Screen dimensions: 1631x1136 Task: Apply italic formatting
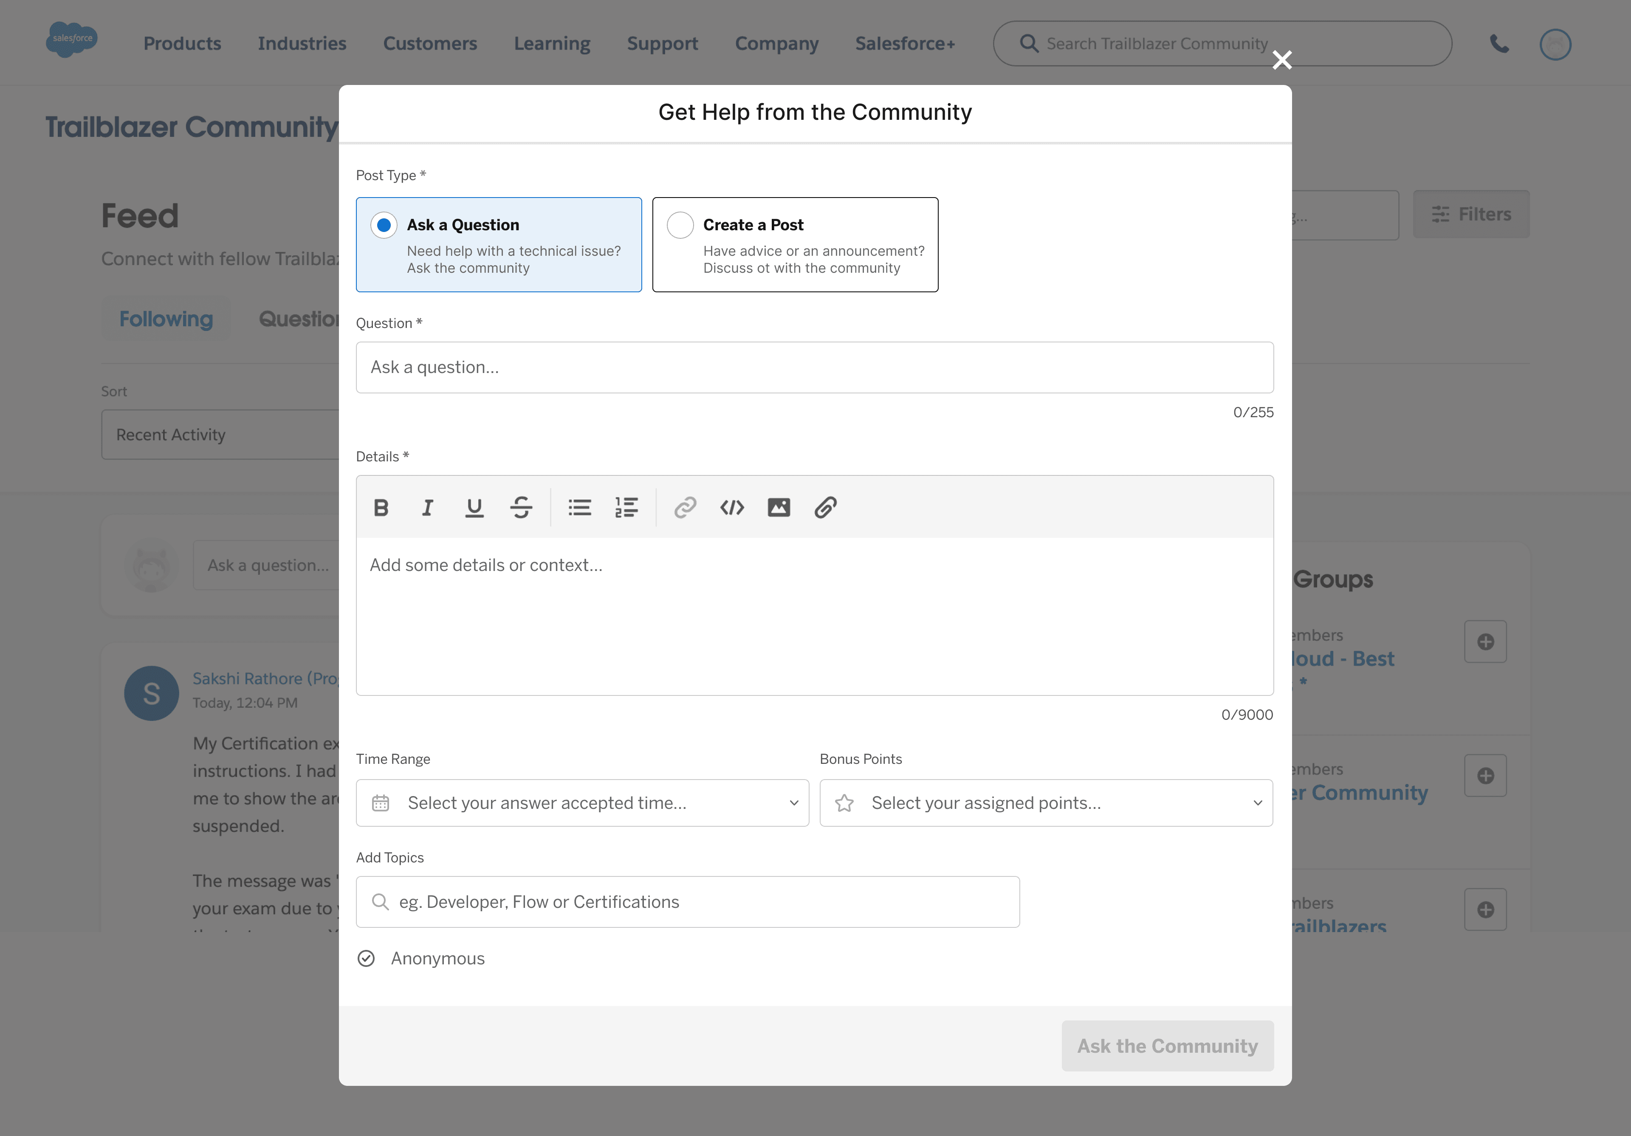point(427,507)
